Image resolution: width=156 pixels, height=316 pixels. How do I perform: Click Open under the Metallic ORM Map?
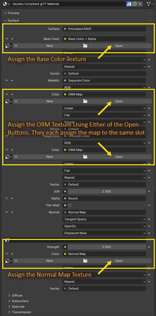tap(117, 101)
